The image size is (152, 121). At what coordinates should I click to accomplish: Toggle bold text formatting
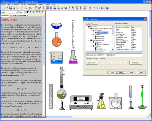tap(28, 12)
